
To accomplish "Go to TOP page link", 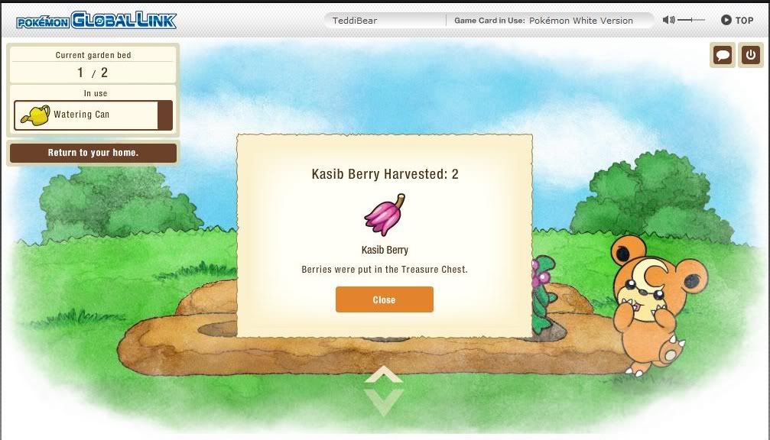I will tap(737, 20).
